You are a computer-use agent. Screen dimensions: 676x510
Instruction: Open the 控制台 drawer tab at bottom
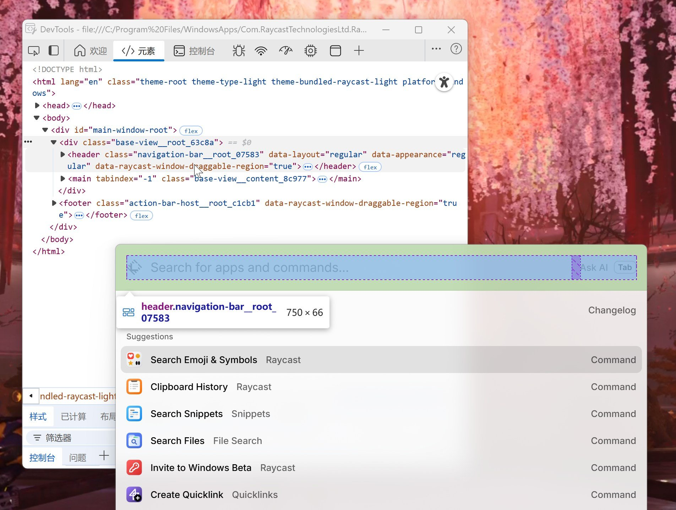point(42,457)
